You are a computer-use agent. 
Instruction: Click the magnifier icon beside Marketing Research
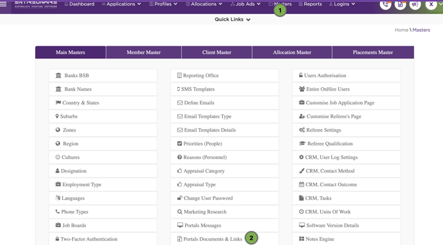pos(180,212)
